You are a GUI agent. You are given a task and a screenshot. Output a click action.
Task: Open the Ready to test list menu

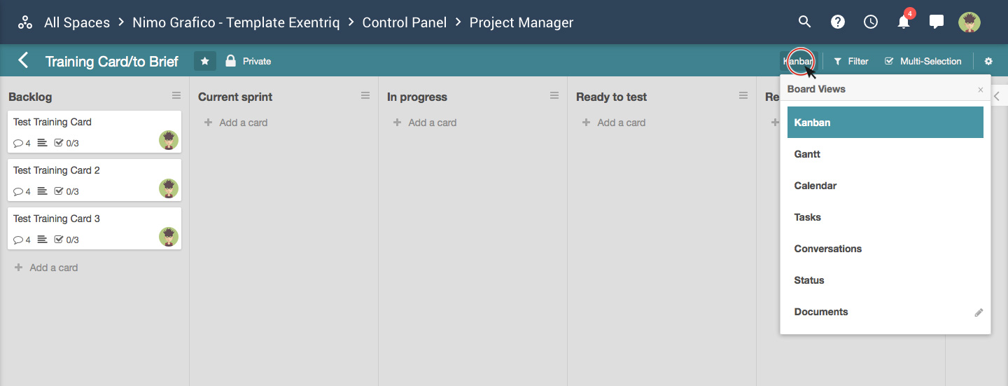[x=743, y=96]
